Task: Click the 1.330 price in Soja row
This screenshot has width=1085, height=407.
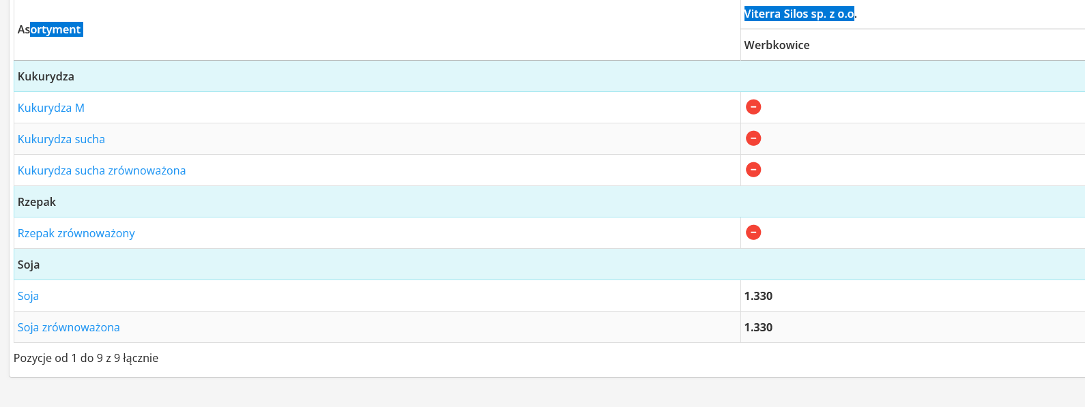Action: click(758, 296)
